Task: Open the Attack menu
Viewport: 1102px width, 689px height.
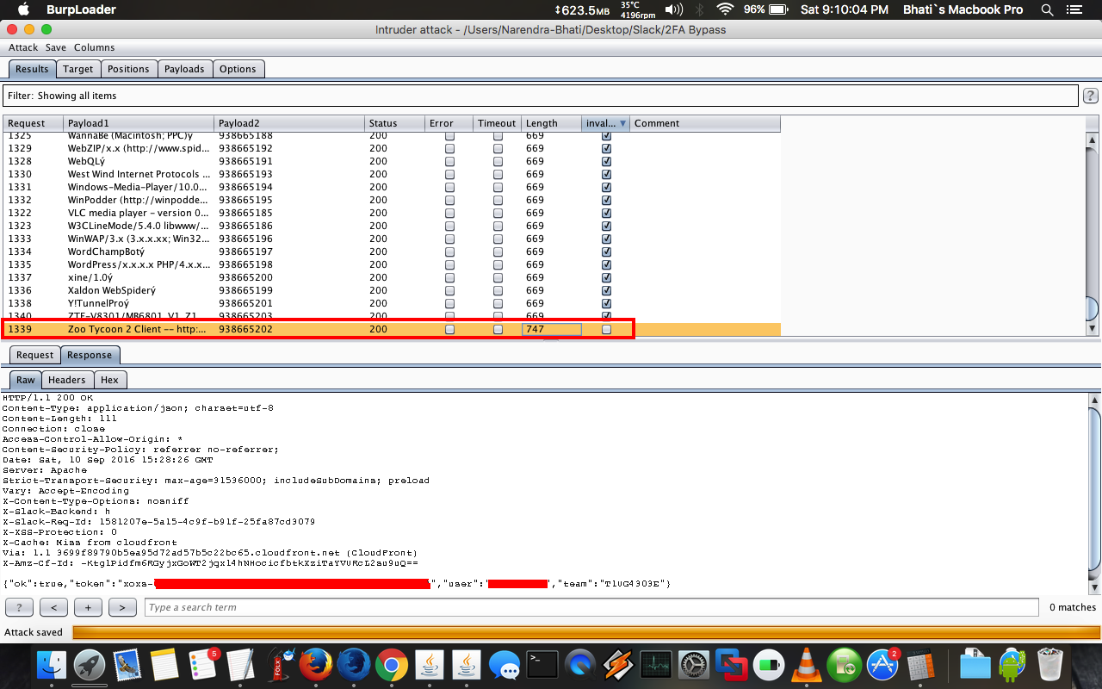Action: click(23, 47)
